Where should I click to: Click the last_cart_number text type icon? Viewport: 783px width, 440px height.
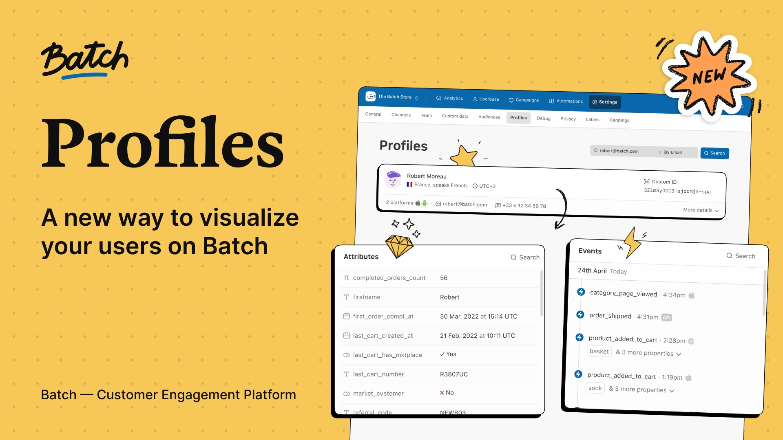[x=347, y=374]
